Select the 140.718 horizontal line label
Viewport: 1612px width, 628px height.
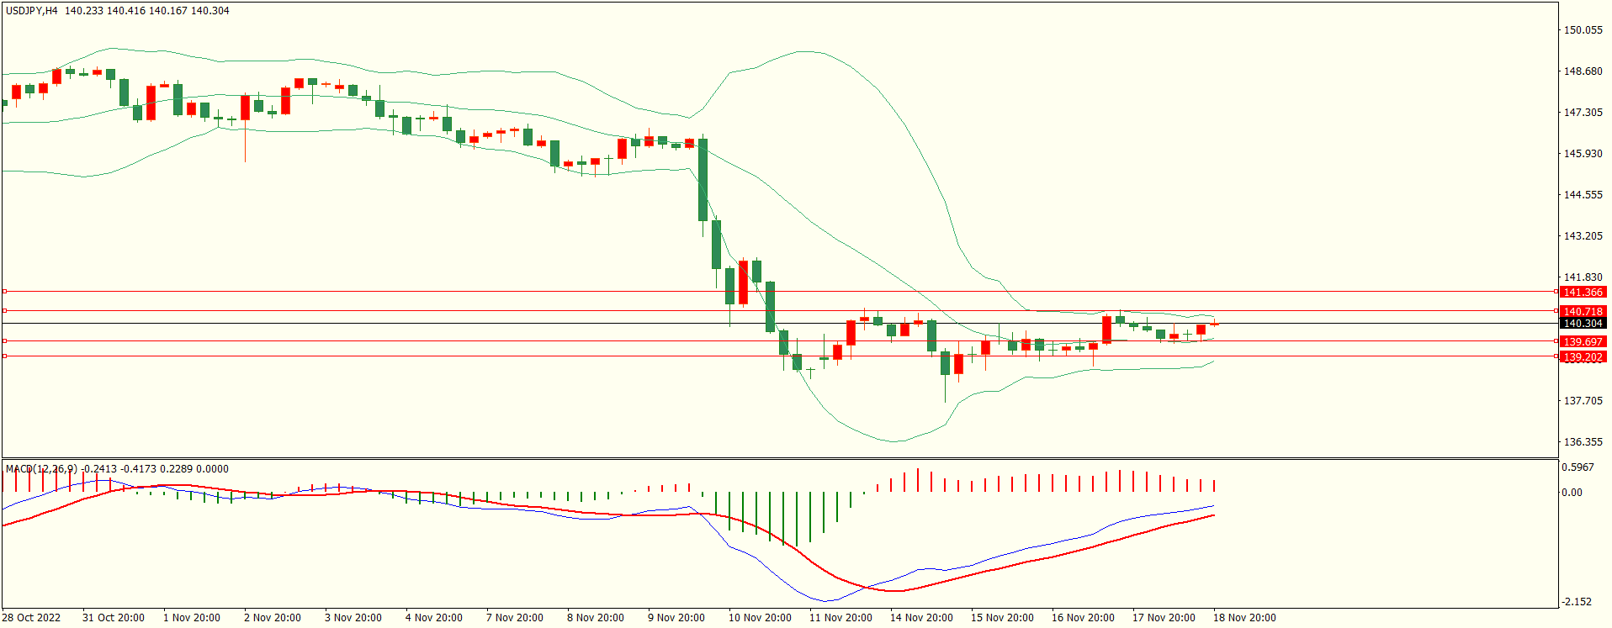click(x=1583, y=311)
